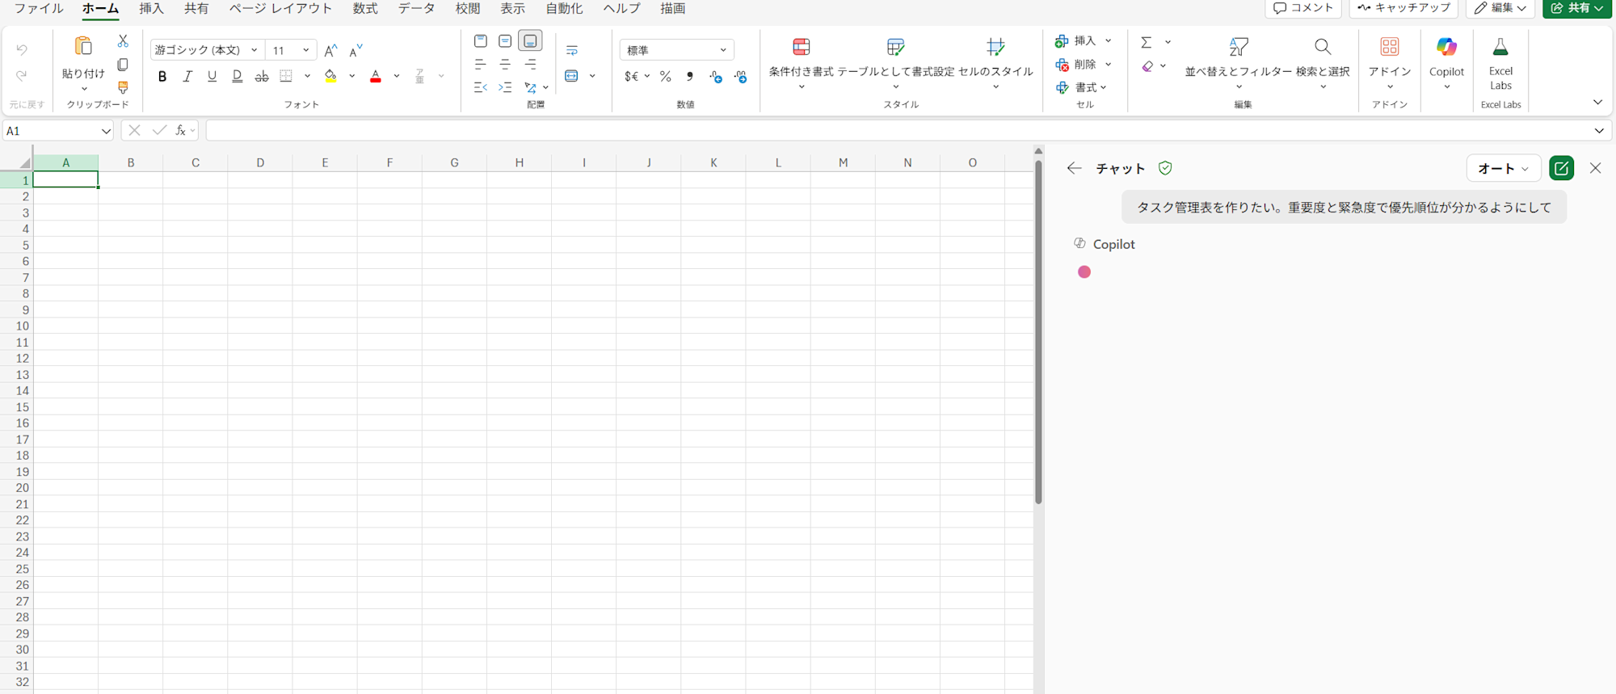Click the format painter brush icon
1616x694 pixels.
(123, 86)
